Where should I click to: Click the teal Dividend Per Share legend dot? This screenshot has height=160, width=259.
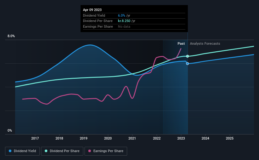(46, 151)
